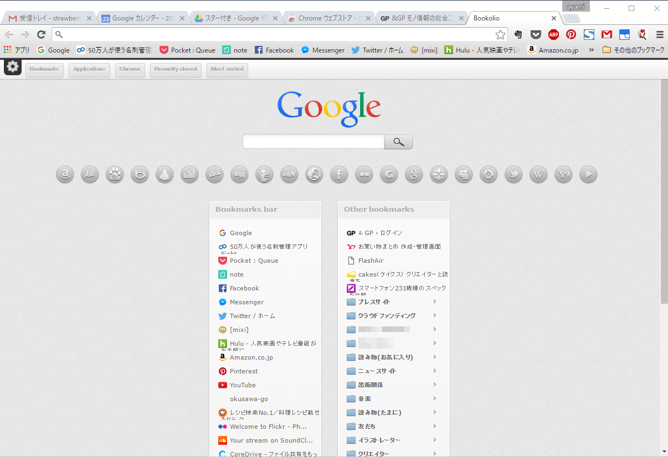
Task: Open the Evernote extension icon
Action: pos(518,34)
